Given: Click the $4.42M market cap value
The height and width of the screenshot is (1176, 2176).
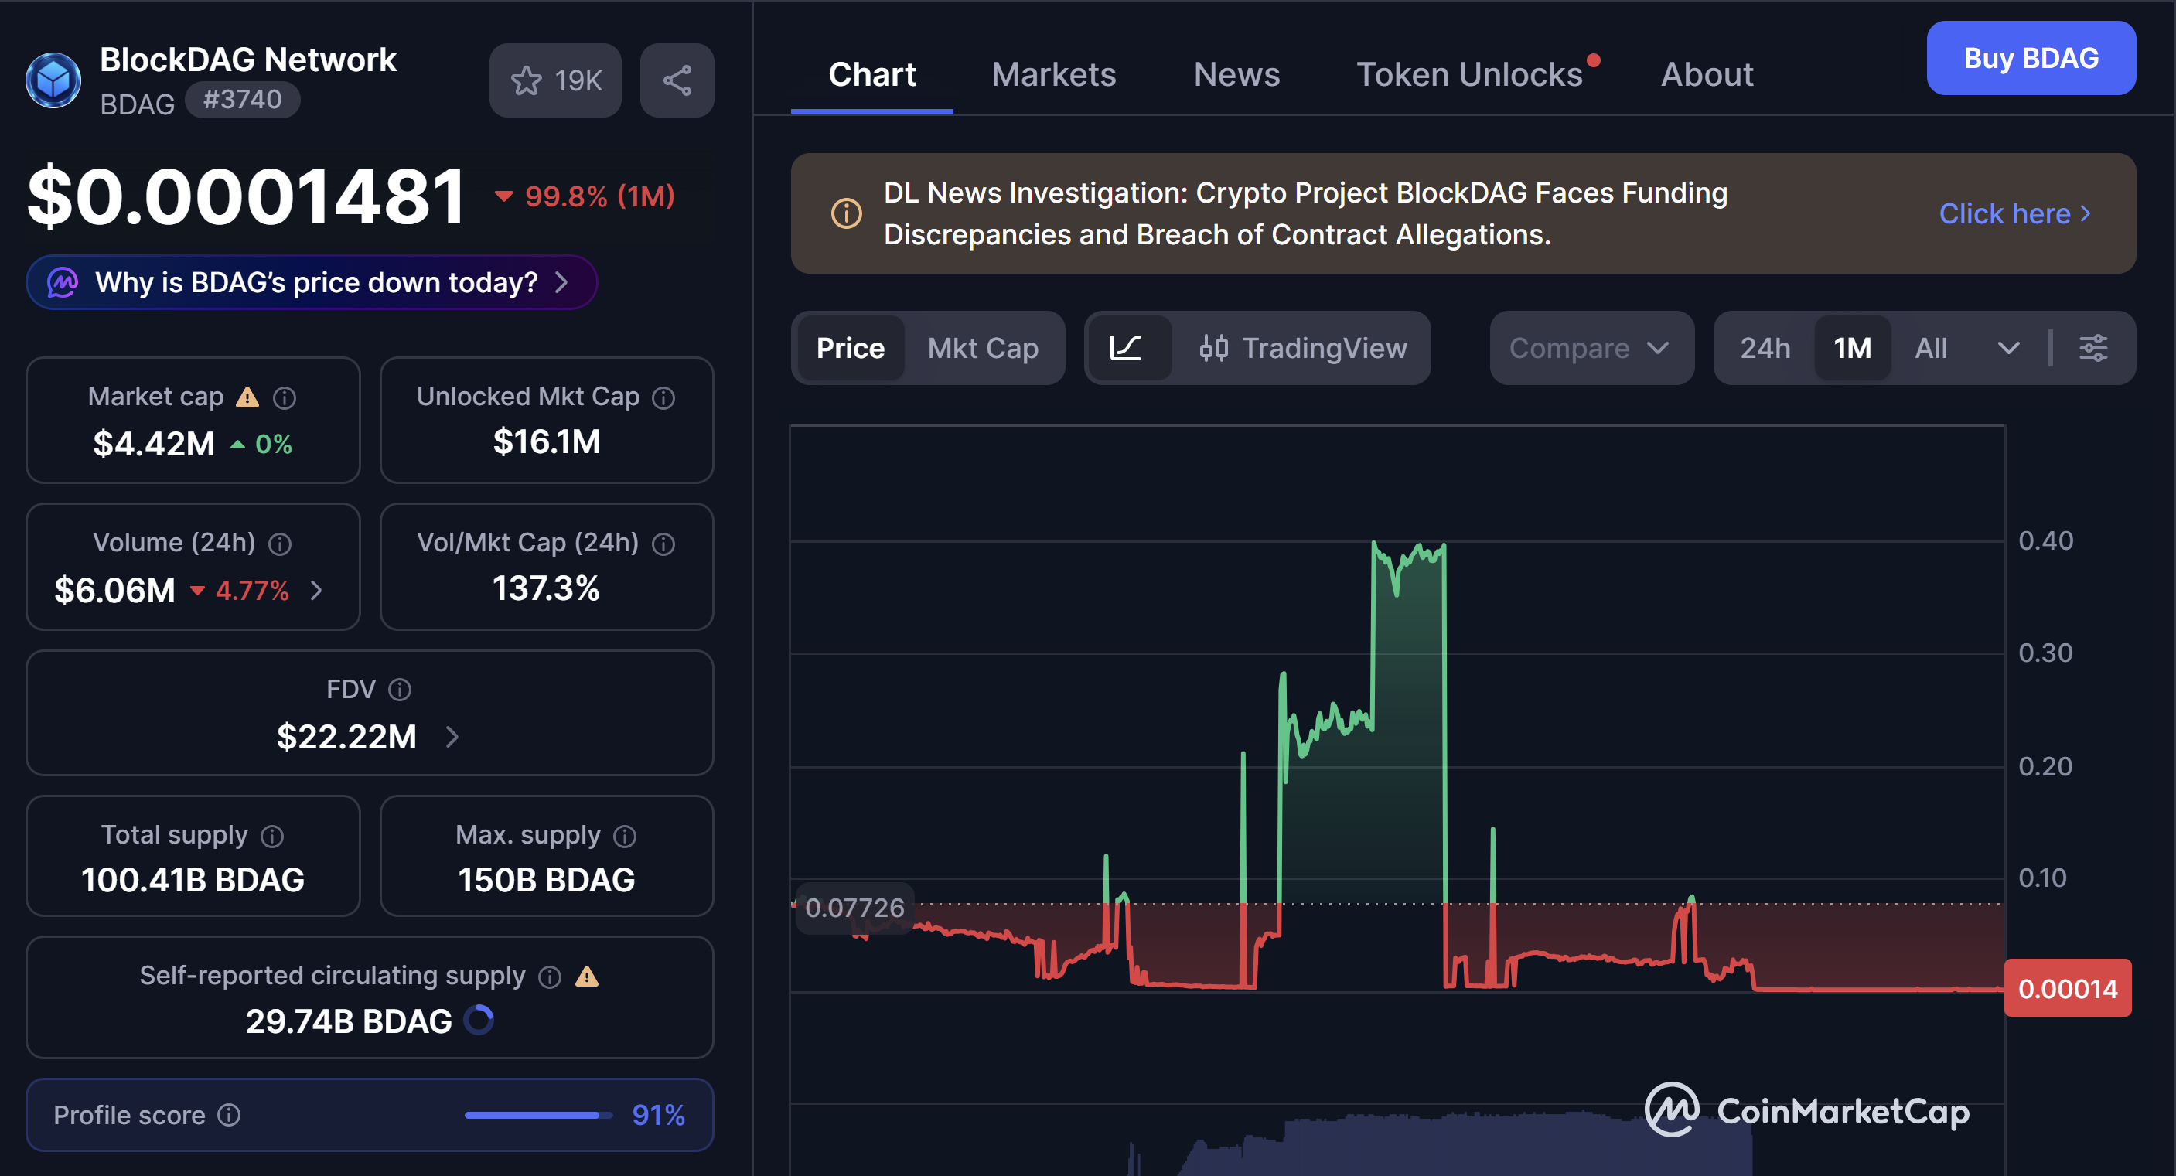Looking at the screenshot, I should pyautogui.click(x=154, y=444).
